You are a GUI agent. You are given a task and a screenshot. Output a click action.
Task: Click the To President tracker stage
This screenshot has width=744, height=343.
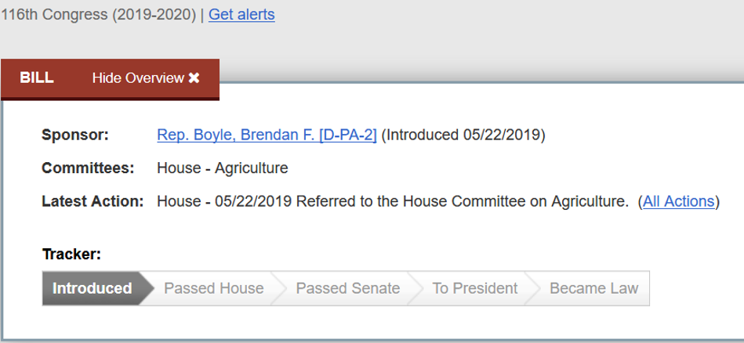point(474,288)
